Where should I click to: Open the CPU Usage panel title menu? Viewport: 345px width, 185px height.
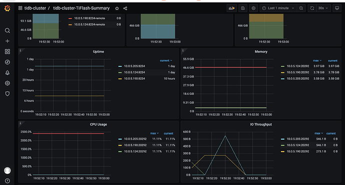[x=98, y=125]
